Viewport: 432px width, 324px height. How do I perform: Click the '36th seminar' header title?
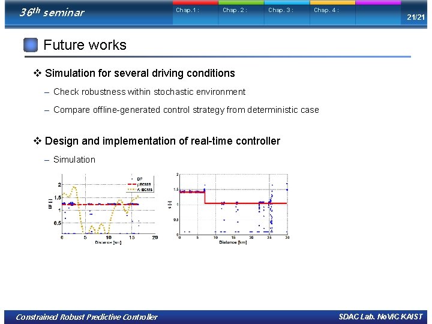[52, 12]
